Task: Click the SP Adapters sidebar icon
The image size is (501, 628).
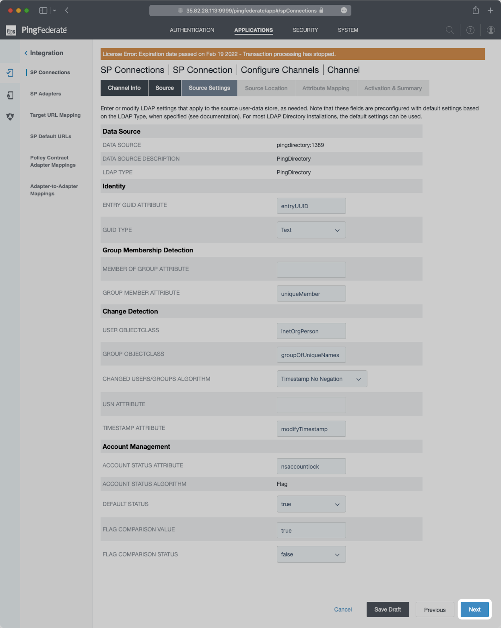Action: coord(10,95)
